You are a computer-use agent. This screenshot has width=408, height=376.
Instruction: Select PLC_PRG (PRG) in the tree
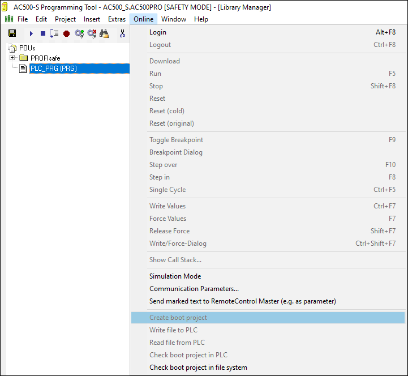[53, 69]
